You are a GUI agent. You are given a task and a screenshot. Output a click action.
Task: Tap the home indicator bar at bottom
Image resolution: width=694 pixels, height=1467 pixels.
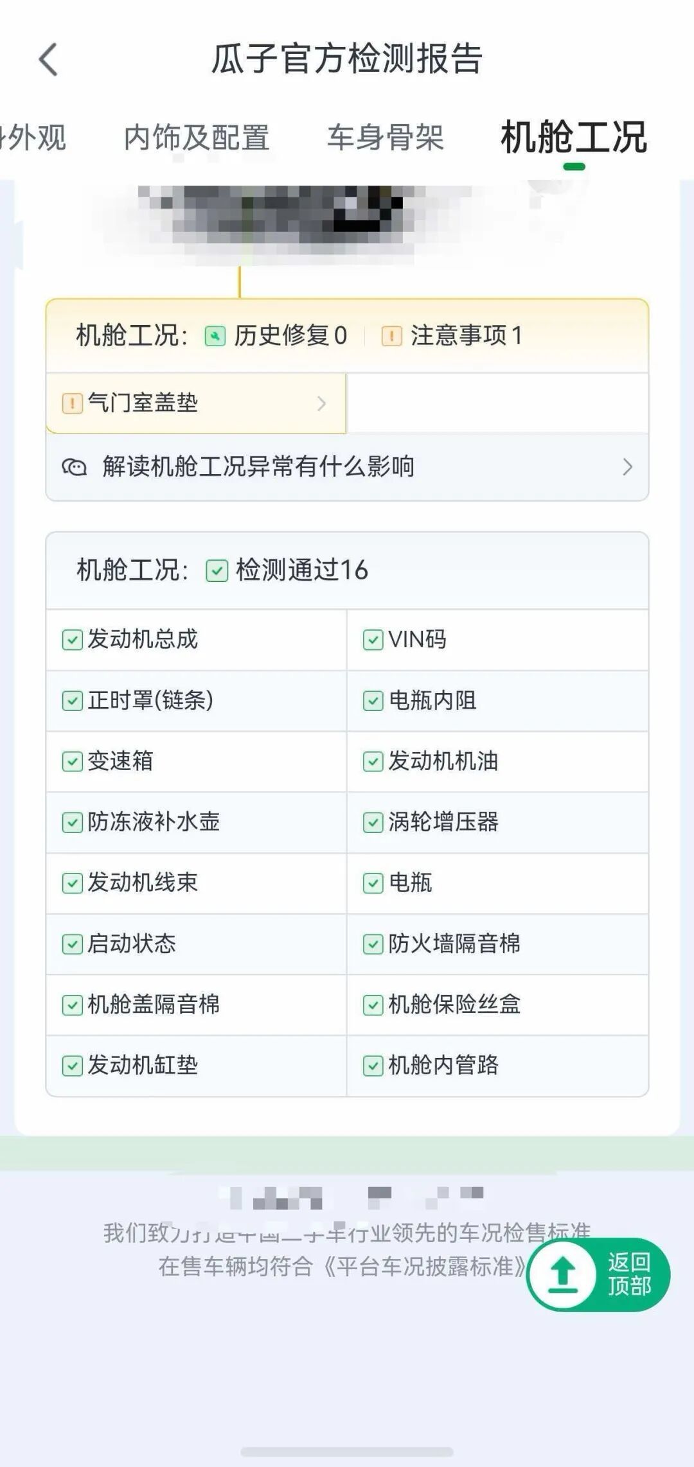347,1452
